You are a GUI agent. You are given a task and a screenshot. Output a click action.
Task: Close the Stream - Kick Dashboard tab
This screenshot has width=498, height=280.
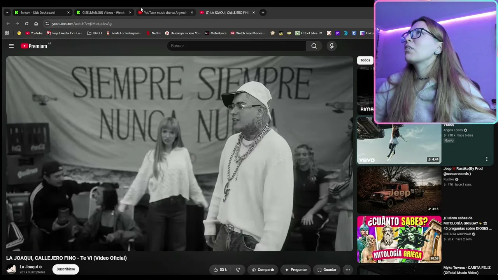coord(68,12)
